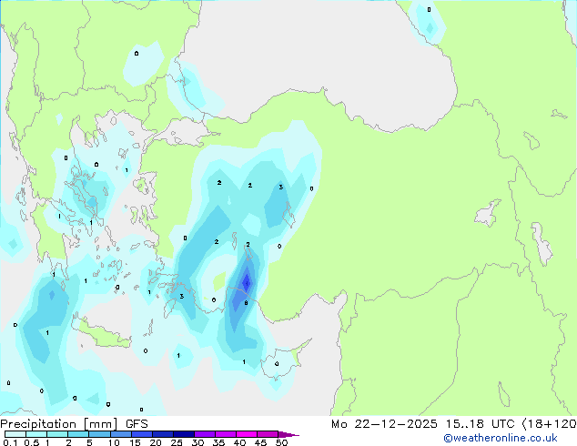577x446 pixels.
Task: Select the 45–50 mm legend swatch
Action: point(268,434)
